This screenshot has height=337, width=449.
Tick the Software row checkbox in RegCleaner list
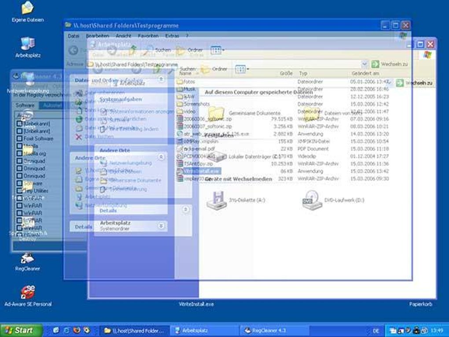click(x=19, y=183)
